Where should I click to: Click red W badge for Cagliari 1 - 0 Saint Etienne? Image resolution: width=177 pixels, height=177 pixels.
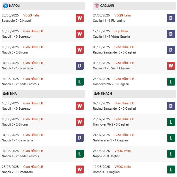[171, 66]
